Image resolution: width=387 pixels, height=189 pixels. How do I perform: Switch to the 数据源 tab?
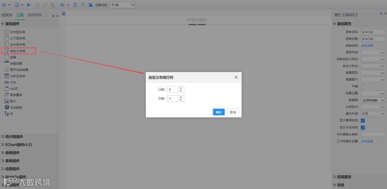coord(7,15)
